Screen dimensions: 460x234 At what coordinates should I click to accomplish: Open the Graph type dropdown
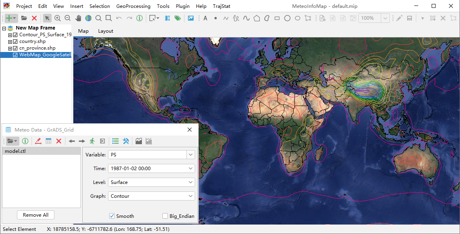click(x=191, y=196)
